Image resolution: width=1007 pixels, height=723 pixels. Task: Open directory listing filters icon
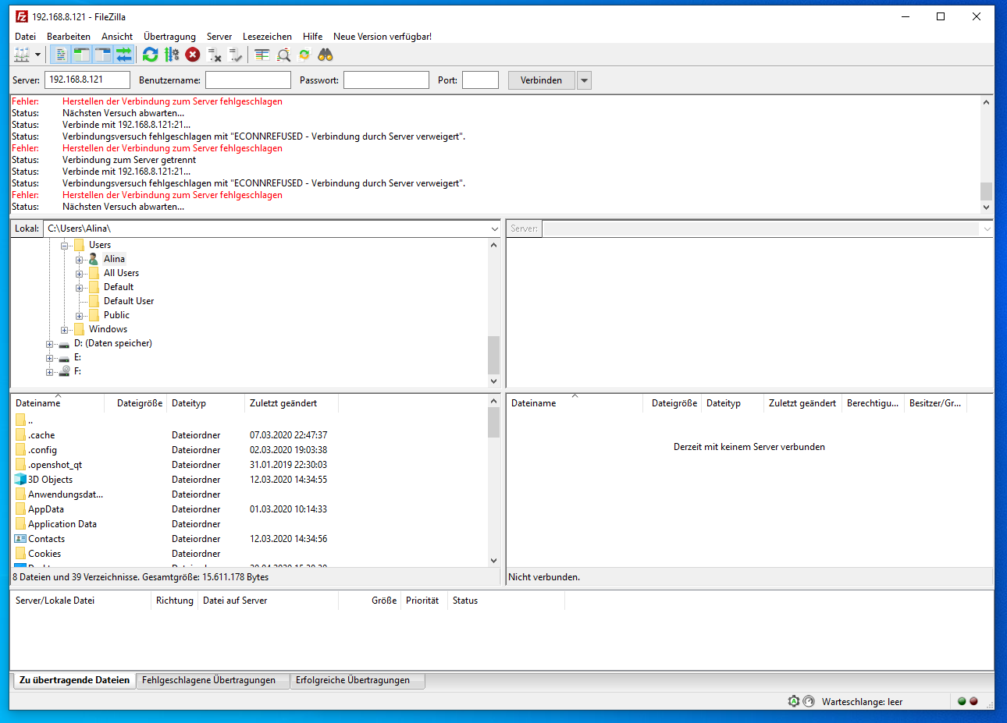point(262,55)
